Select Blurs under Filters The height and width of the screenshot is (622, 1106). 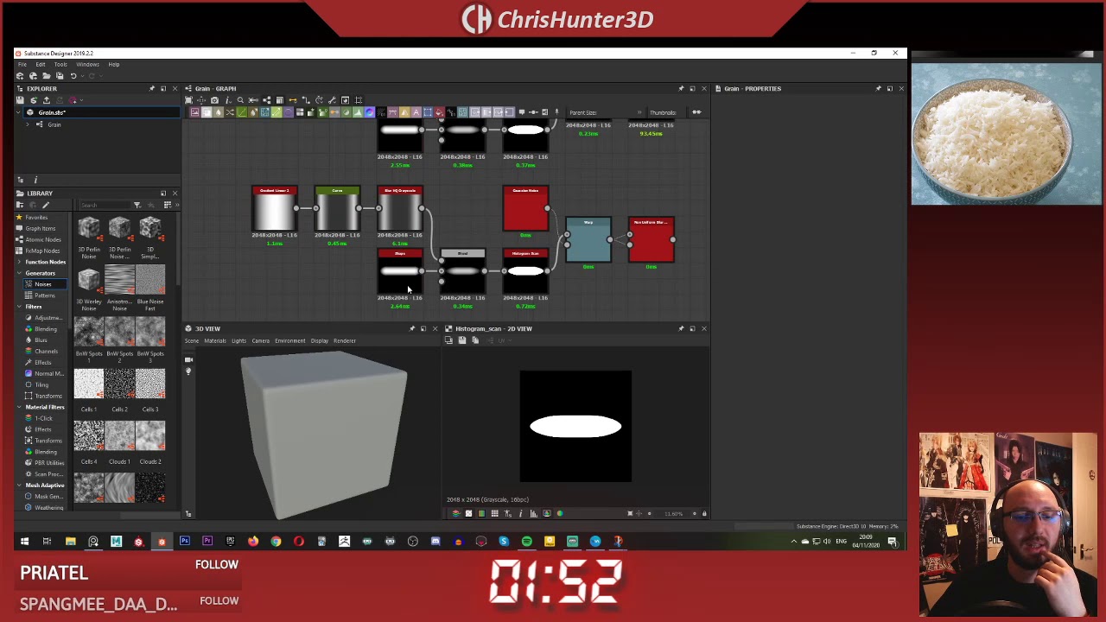tap(41, 340)
